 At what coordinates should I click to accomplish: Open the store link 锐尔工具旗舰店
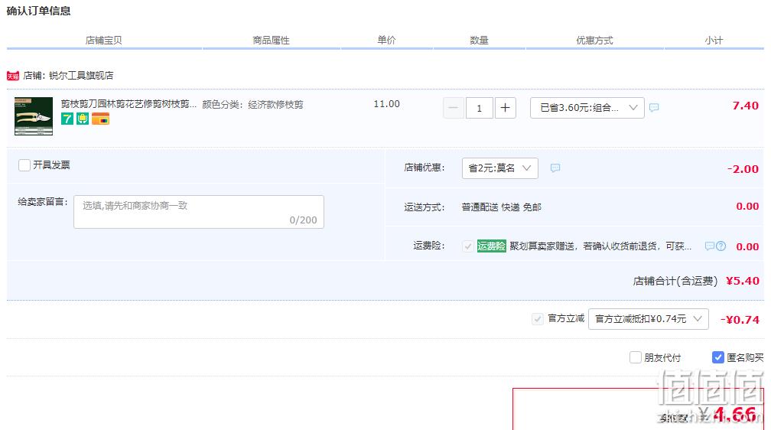[x=81, y=75]
